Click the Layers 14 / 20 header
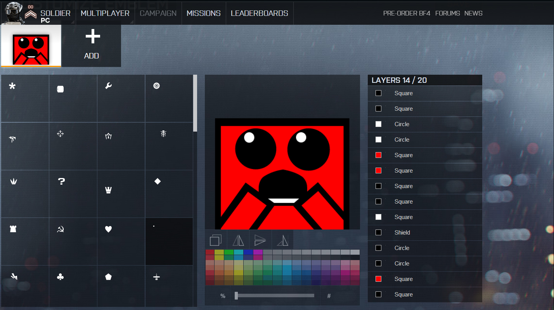The width and height of the screenshot is (554, 310). pos(425,80)
